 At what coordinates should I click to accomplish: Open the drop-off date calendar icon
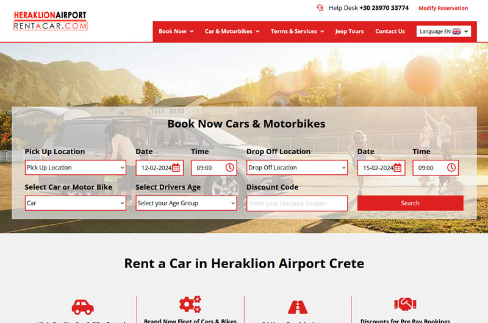point(398,168)
